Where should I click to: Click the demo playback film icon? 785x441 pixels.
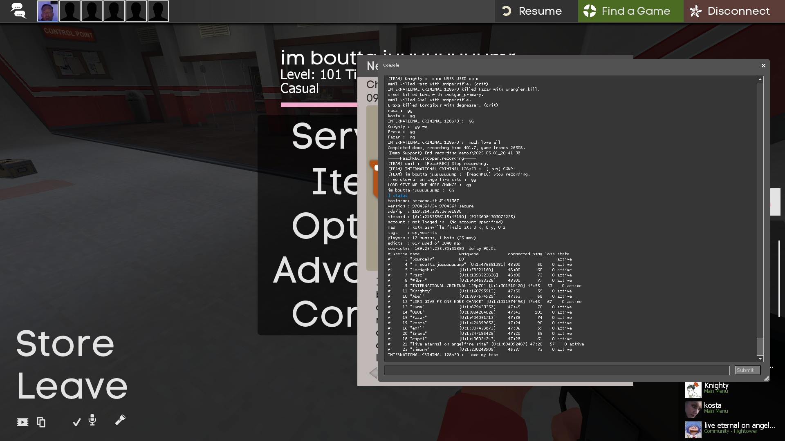coord(22,422)
